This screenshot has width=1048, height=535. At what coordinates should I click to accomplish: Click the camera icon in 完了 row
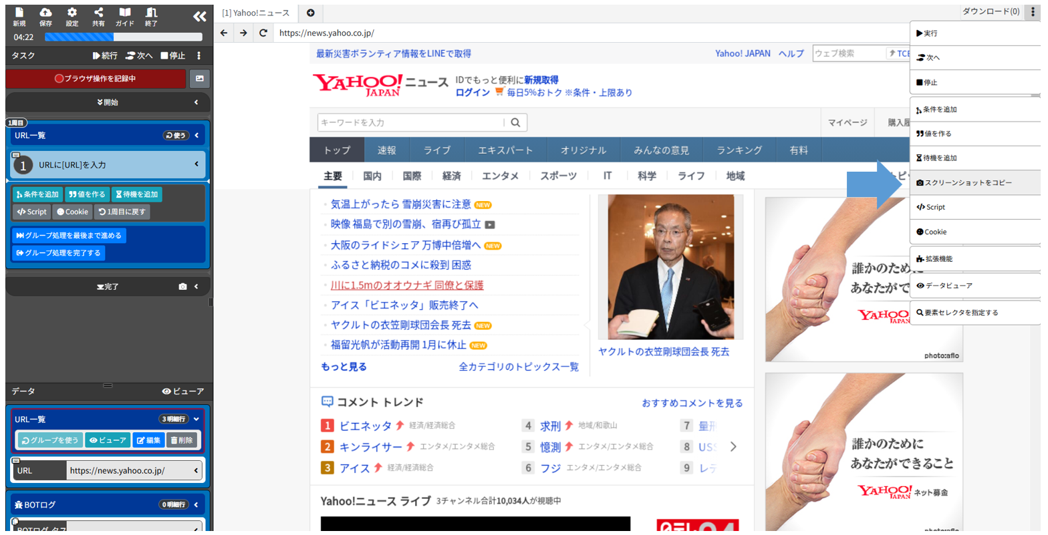pos(182,287)
